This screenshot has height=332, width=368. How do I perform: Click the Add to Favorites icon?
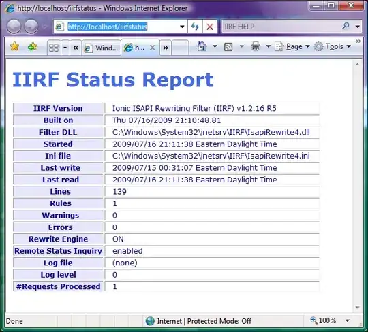coord(33,47)
